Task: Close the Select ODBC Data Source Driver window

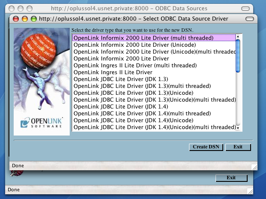Action: pyautogui.click(x=16, y=19)
